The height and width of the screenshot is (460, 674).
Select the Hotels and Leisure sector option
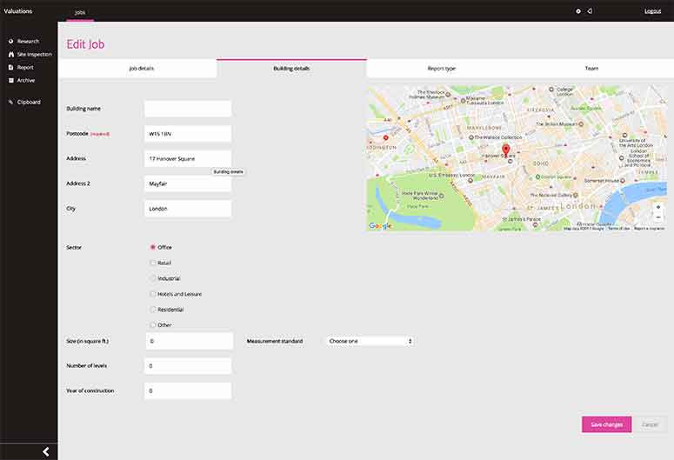pos(152,294)
